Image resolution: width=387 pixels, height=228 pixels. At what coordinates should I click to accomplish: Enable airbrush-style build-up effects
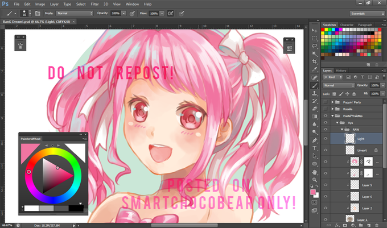click(x=170, y=13)
